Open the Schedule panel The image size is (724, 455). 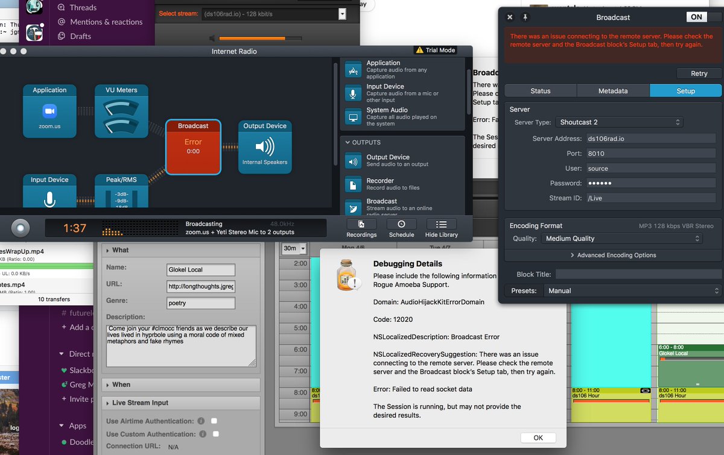[401, 228]
